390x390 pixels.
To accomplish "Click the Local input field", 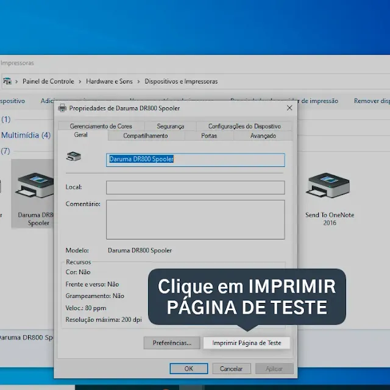I will 195,187.
